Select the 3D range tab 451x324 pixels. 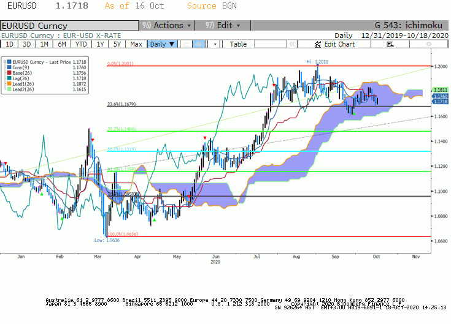[27, 44]
